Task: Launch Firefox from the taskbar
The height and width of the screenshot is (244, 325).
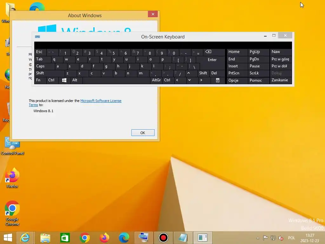Action: click(104, 238)
